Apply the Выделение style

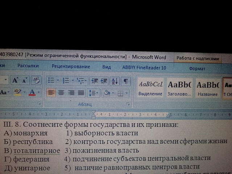click(x=150, y=88)
